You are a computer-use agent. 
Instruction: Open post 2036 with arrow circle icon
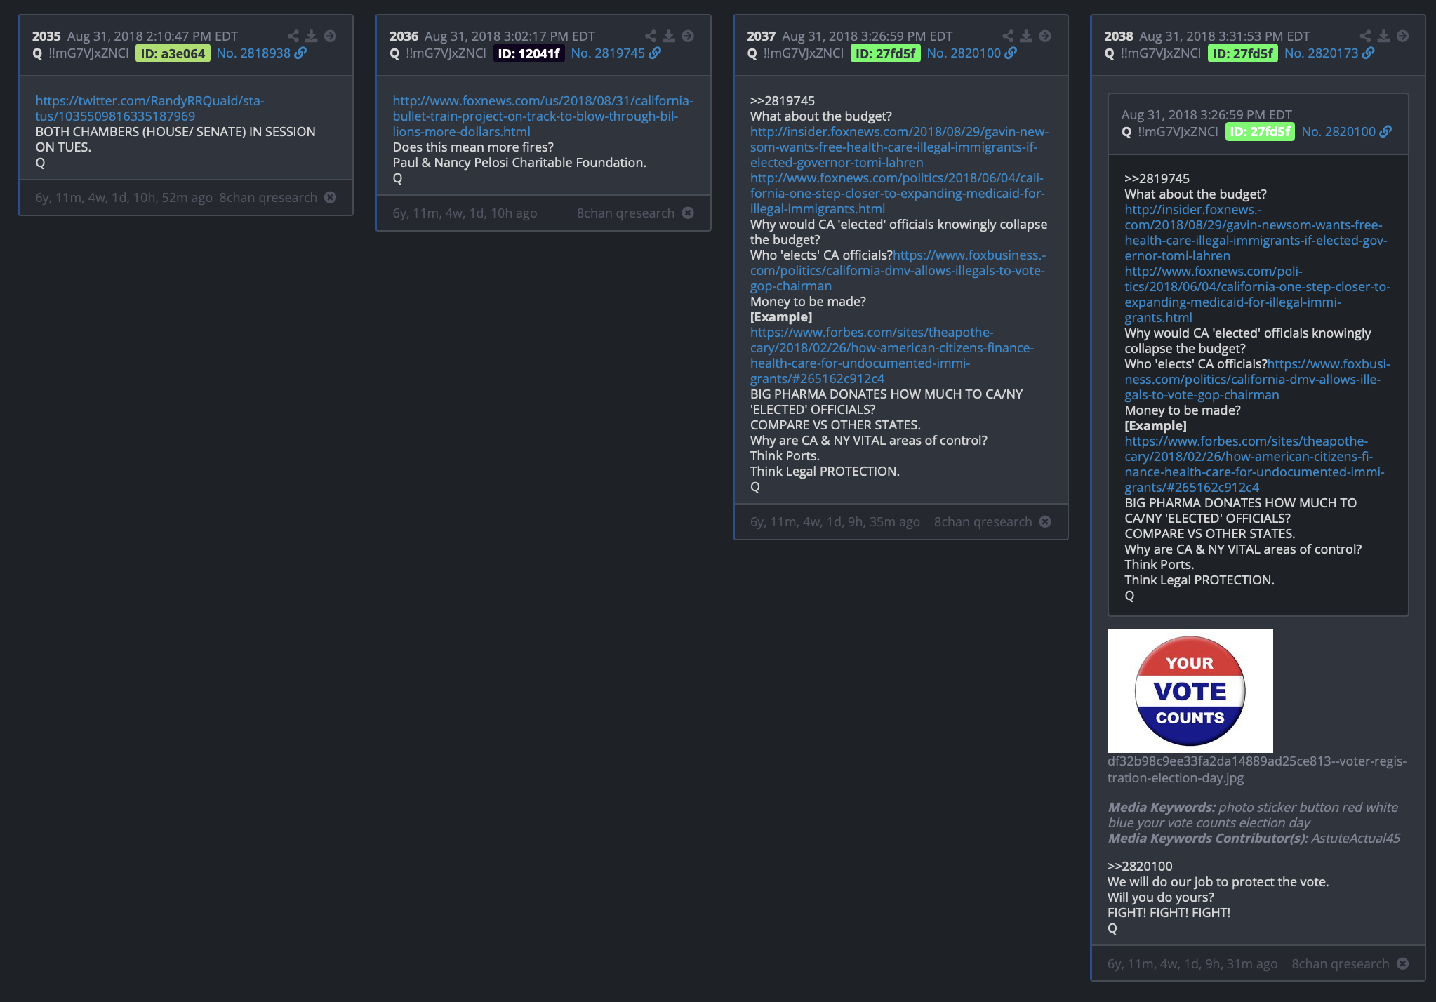(688, 36)
